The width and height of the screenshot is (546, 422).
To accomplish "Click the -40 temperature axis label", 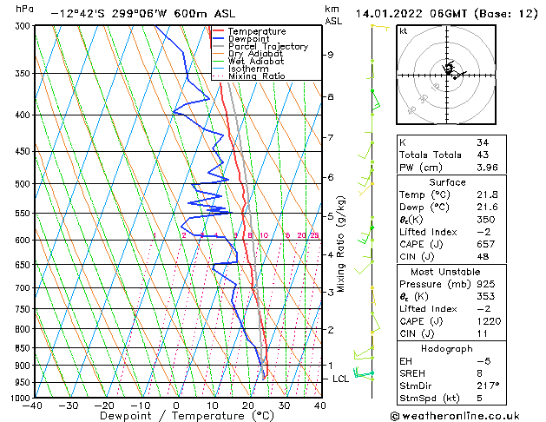I will (x=32, y=406).
